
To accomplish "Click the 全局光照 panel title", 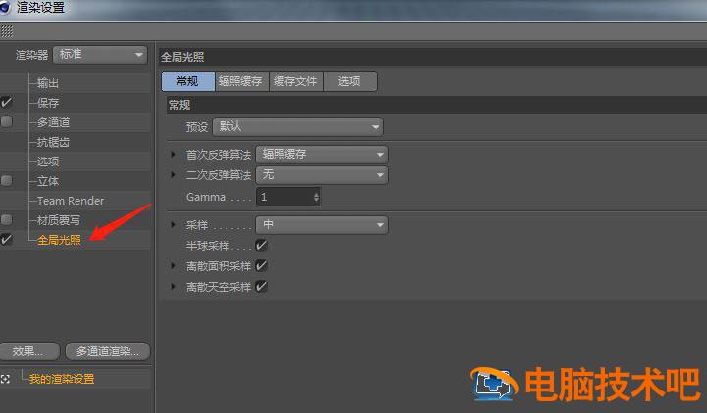I will (x=182, y=57).
